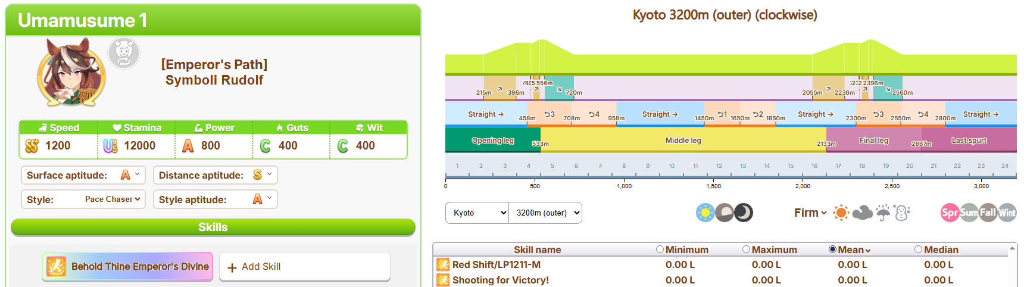The image size is (1024, 287).
Task: Click the Skills green header bar
Action: (x=213, y=227)
